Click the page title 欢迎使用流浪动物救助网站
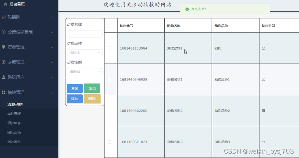Screen dimensions: 299x158 (x=137, y=4)
